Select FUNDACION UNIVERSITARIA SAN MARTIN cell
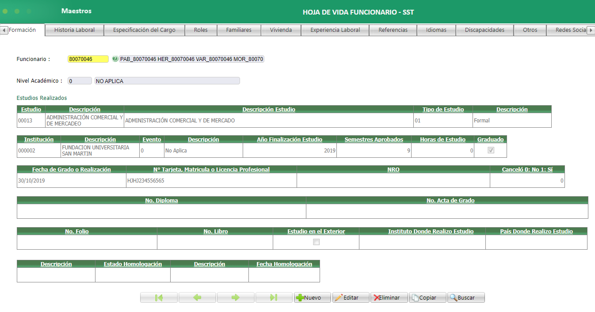The height and width of the screenshot is (312, 595). click(100, 150)
